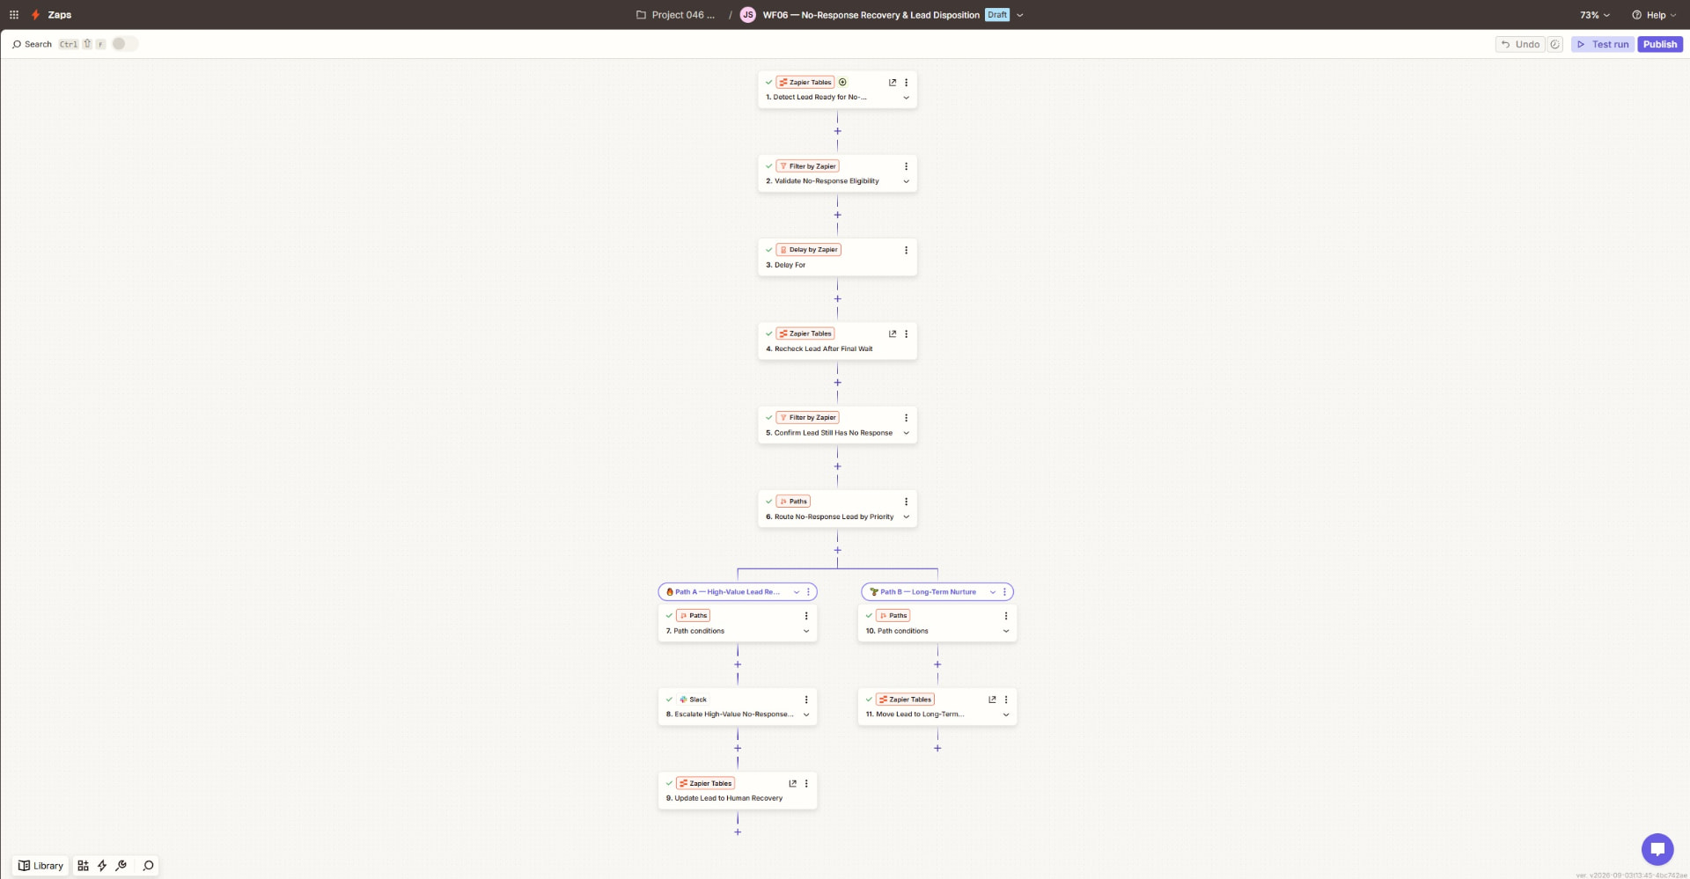Click the lightning bolt icon in bottom toolbar
Screen dimensions: 1690x879
[x=102, y=866]
